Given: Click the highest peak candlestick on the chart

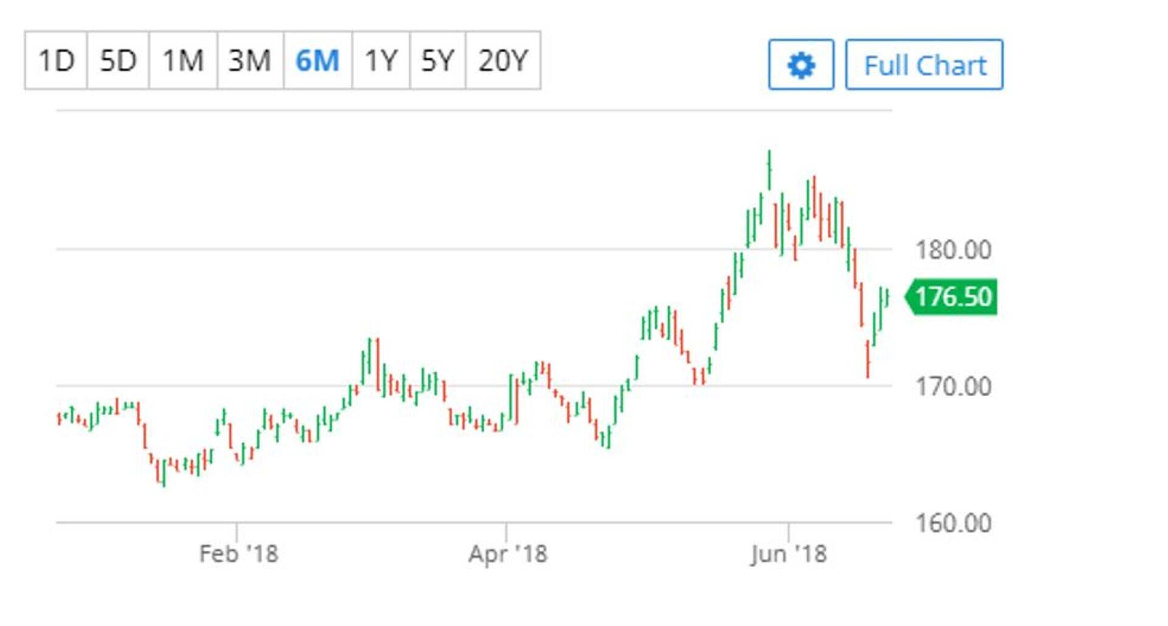Looking at the screenshot, I should [x=770, y=169].
